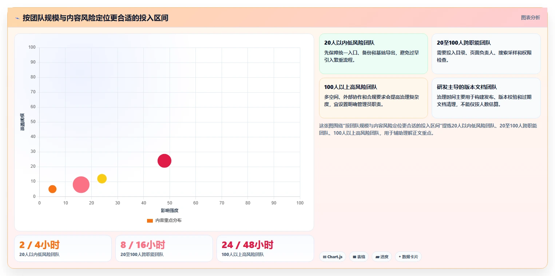Click the lightning icon beside the header title
Screen dimensions: 555x276
17,18
